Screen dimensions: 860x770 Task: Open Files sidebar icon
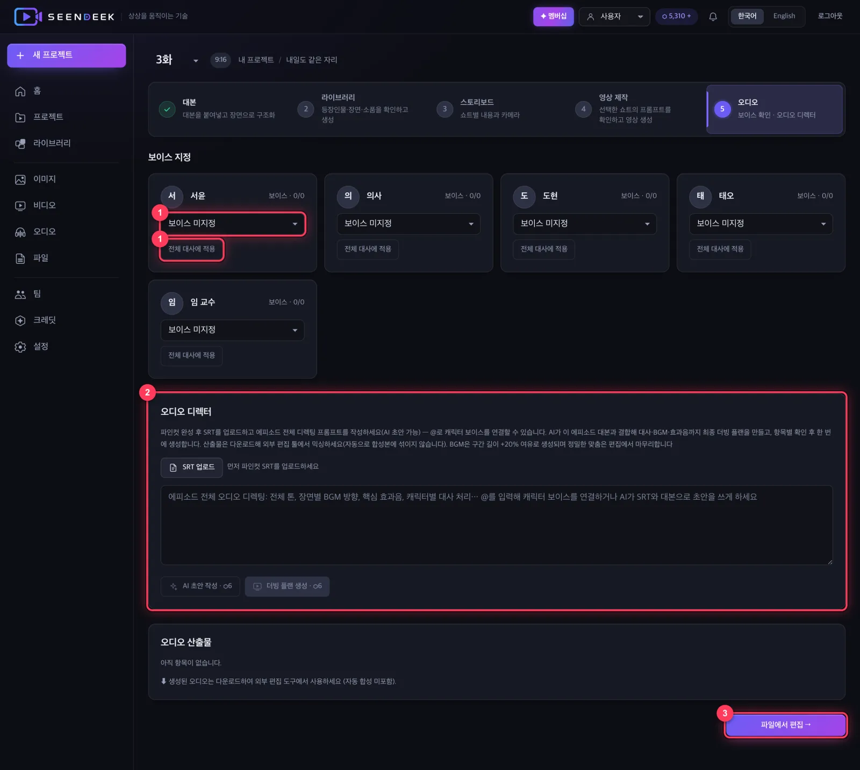[x=20, y=258]
